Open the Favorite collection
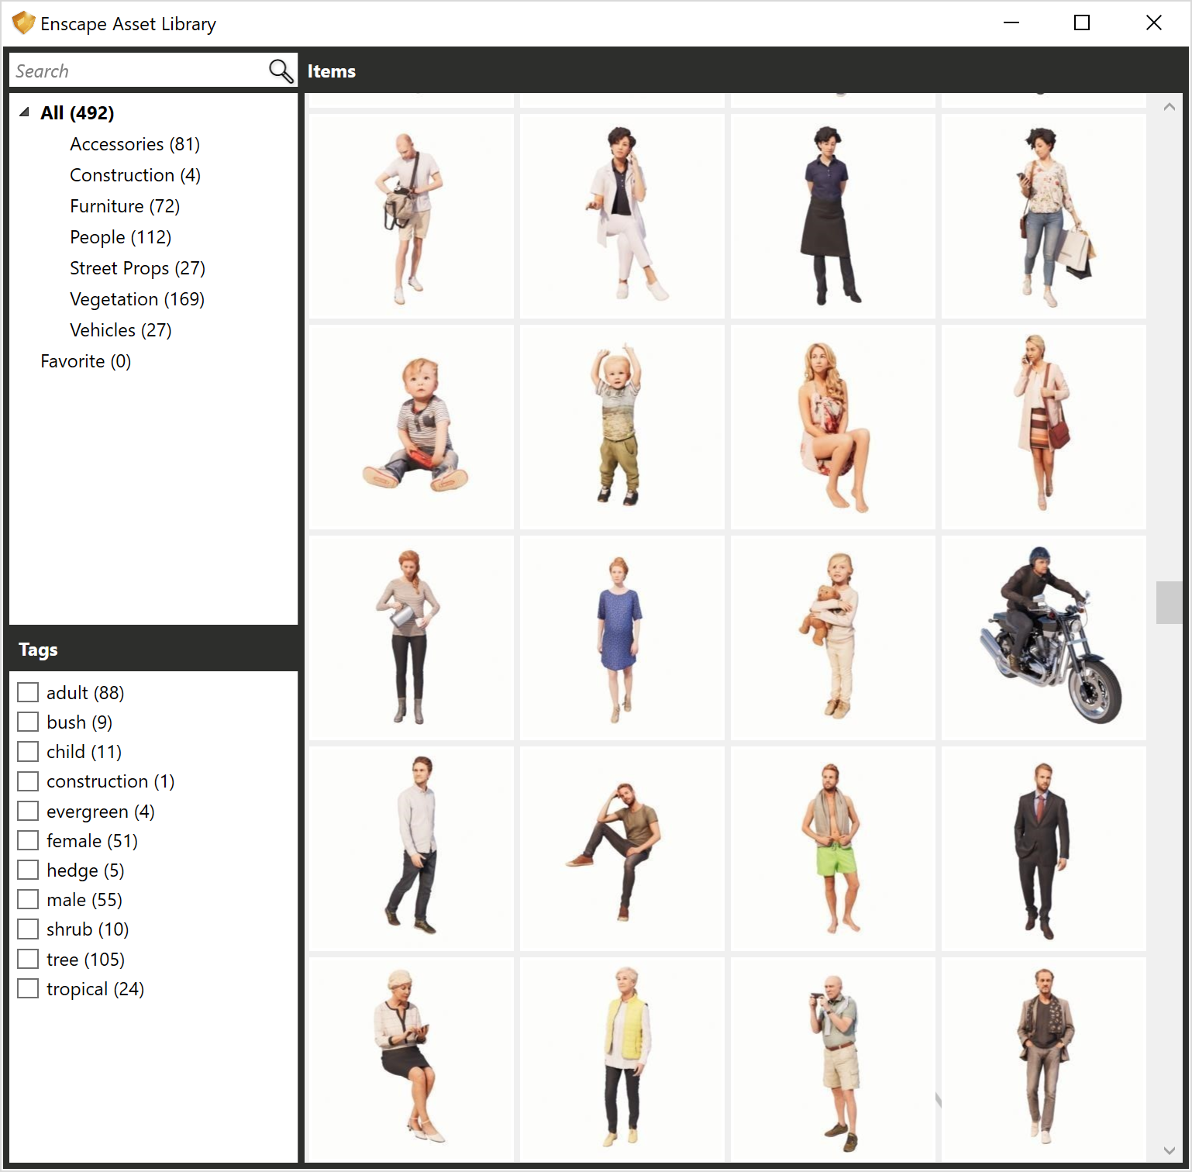This screenshot has height=1172, width=1192. point(84,360)
